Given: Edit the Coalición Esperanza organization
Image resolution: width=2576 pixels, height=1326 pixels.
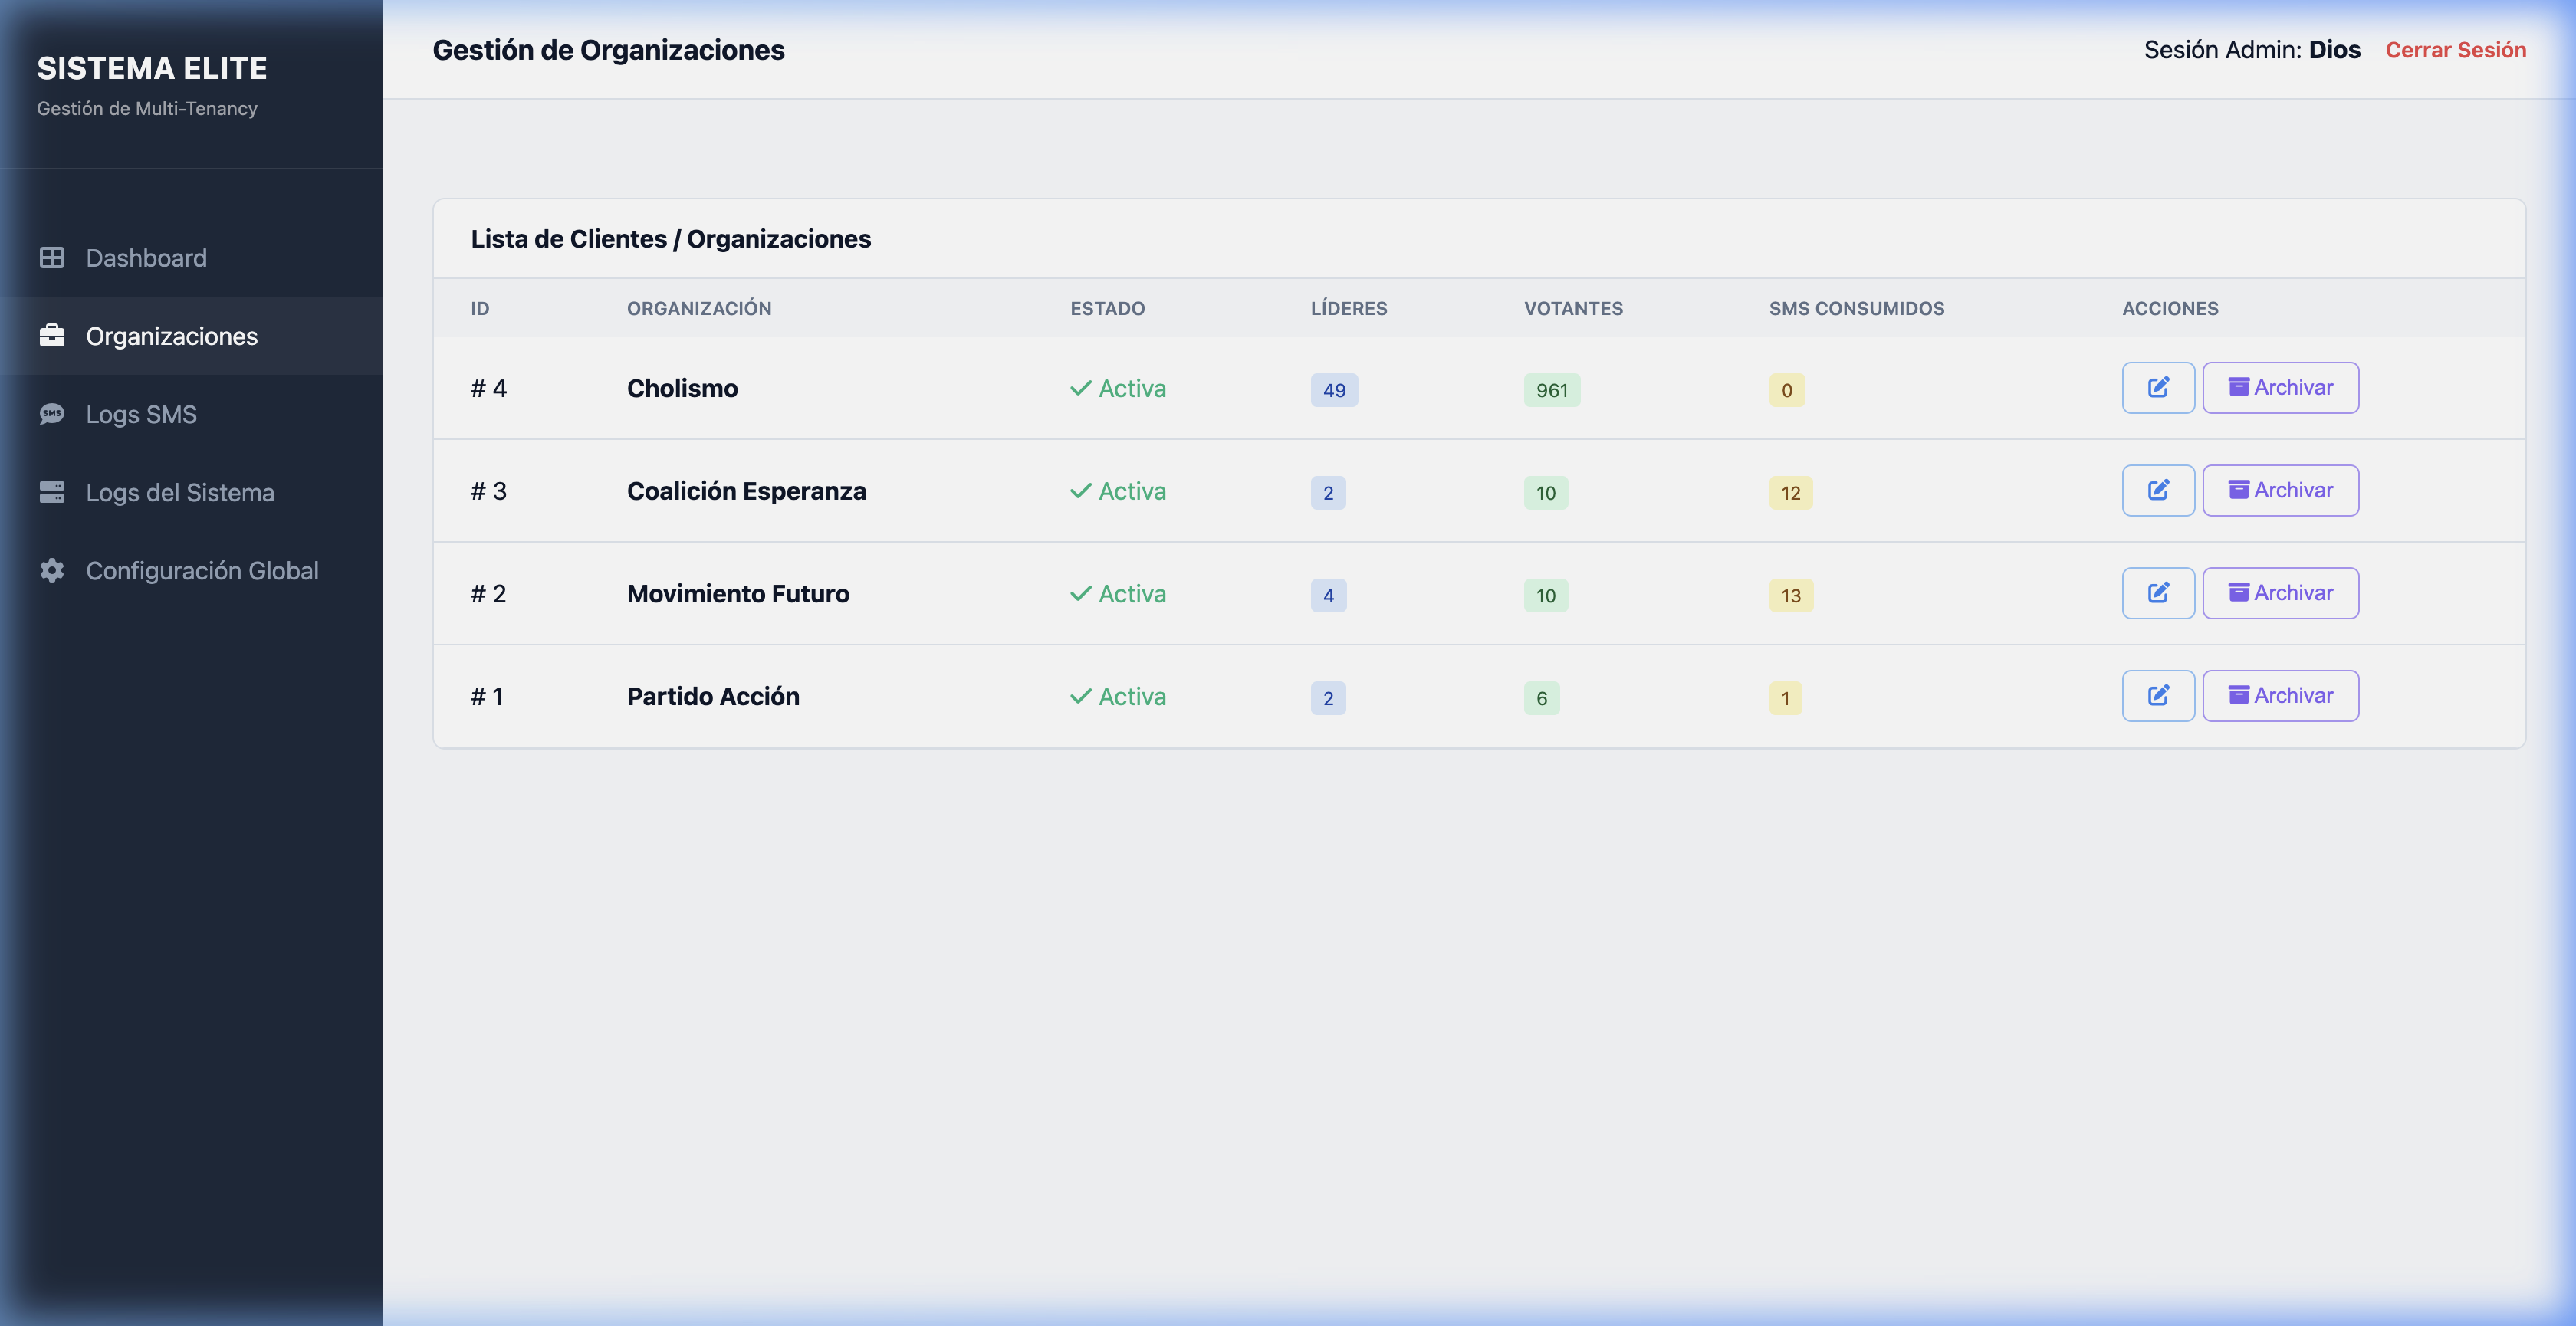Looking at the screenshot, I should [x=2158, y=490].
